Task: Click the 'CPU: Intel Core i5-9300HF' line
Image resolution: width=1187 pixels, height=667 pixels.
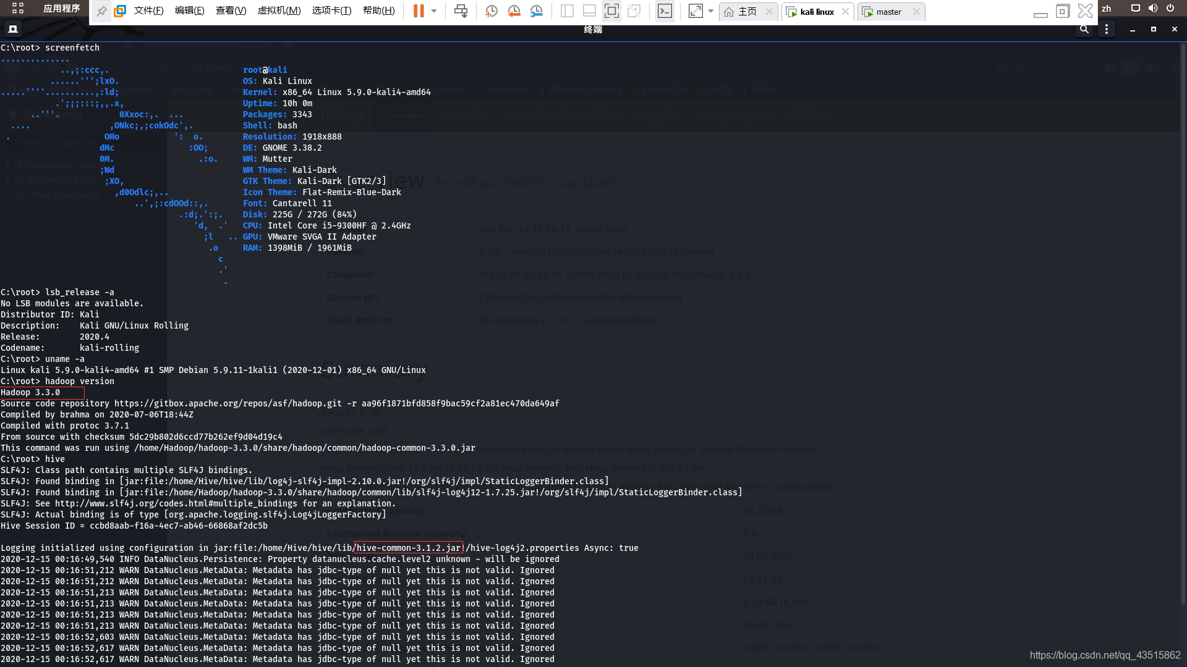Action: point(327,226)
